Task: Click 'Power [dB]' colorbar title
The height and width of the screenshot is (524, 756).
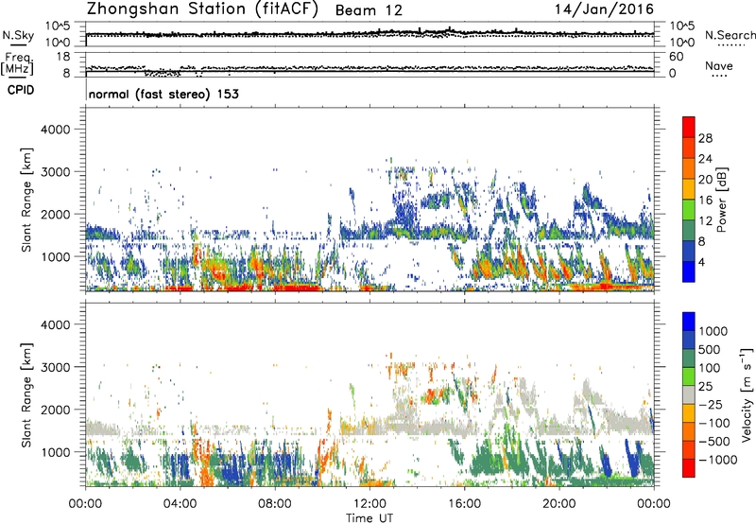Action: 721,200
